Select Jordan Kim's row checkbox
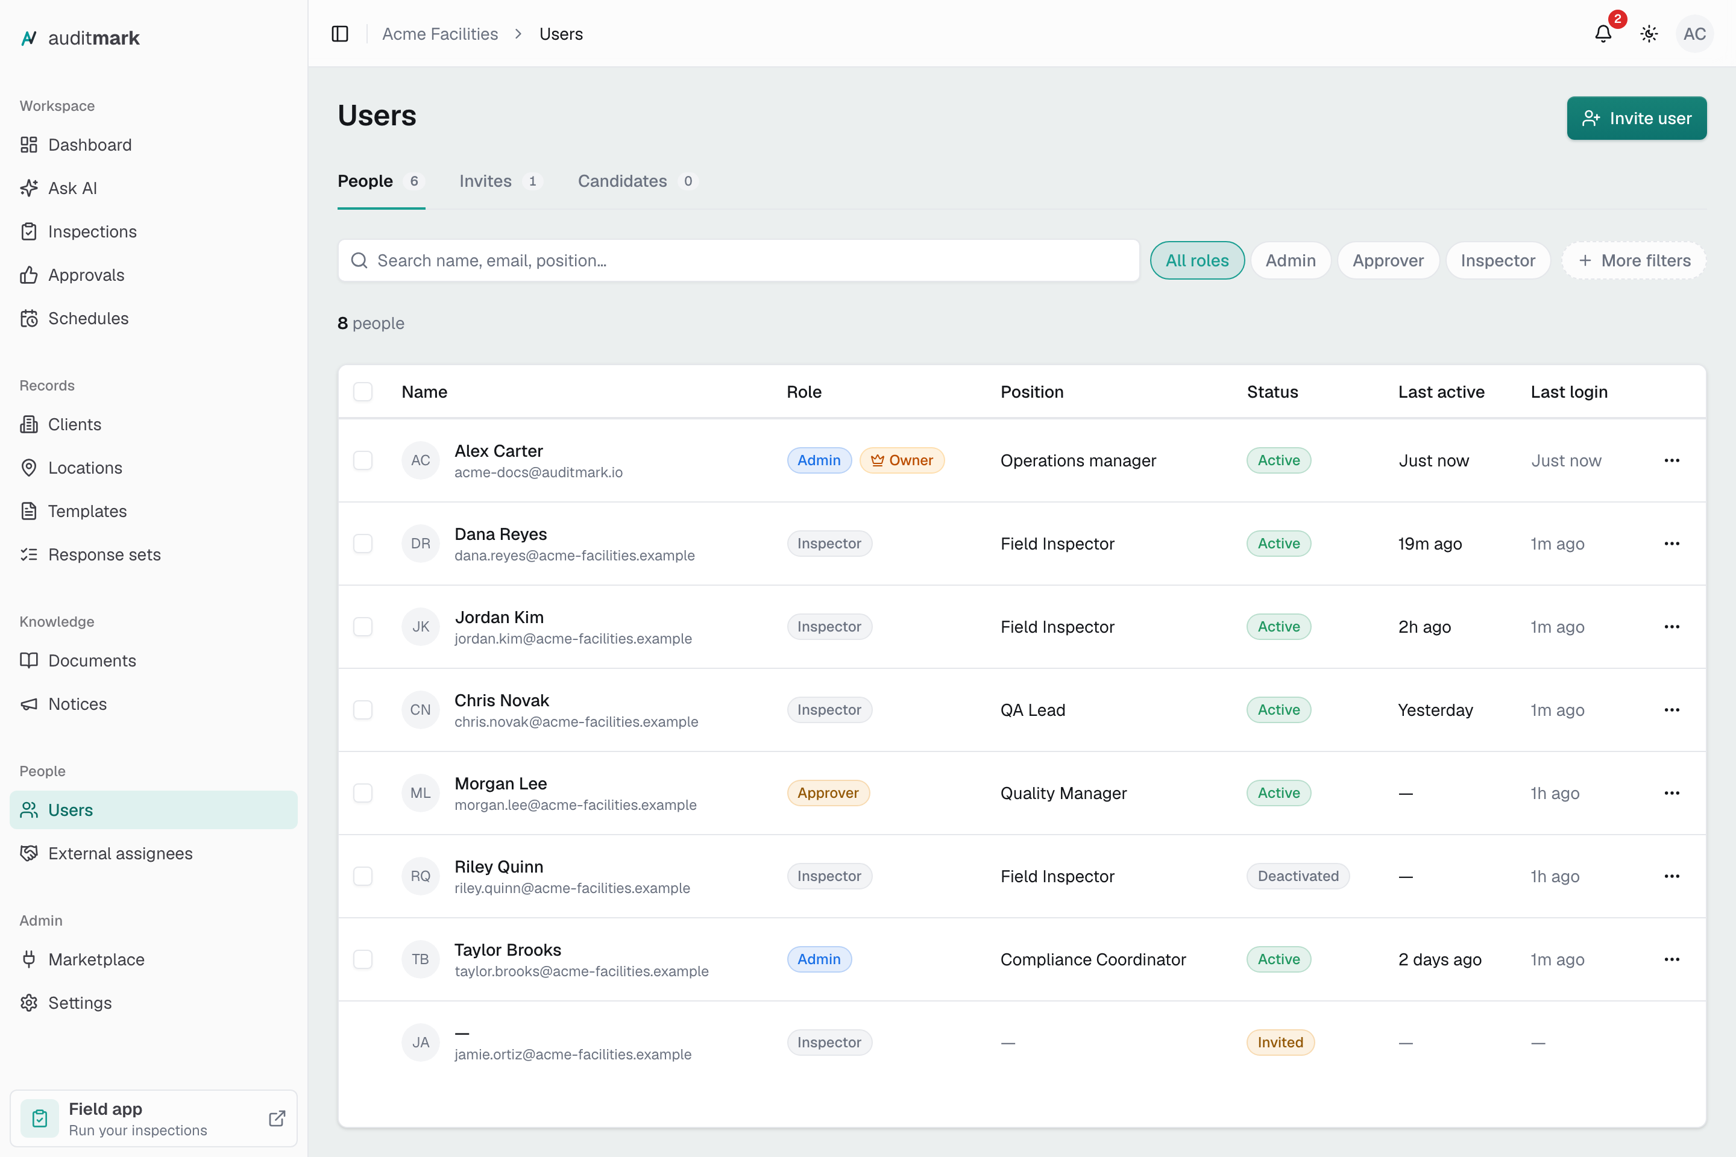The width and height of the screenshot is (1736, 1157). (x=362, y=627)
